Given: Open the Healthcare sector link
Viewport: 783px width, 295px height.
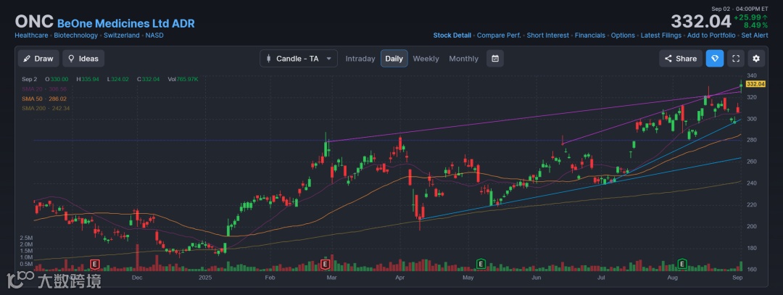Looking at the screenshot, I should coord(31,36).
